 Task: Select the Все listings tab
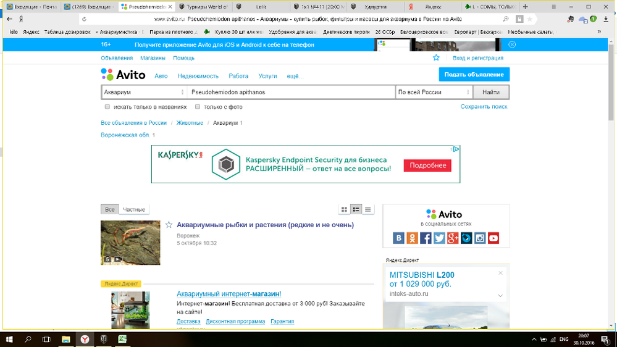pyautogui.click(x=110, y=209)
